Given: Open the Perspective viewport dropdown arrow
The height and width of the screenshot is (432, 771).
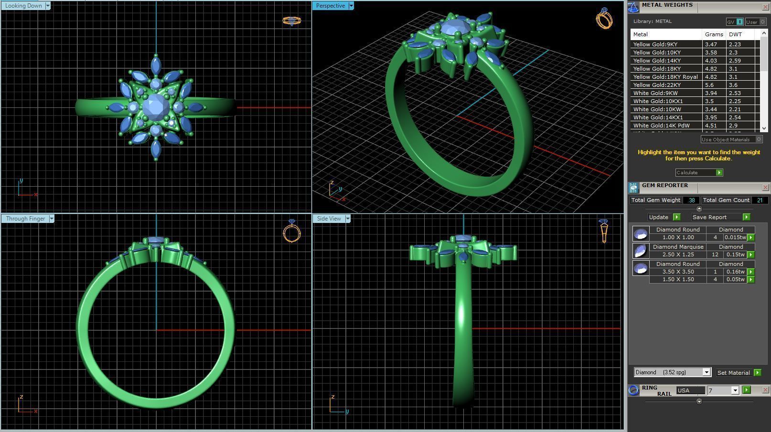Looking at the screenshot, I should [x=351, y=6].
